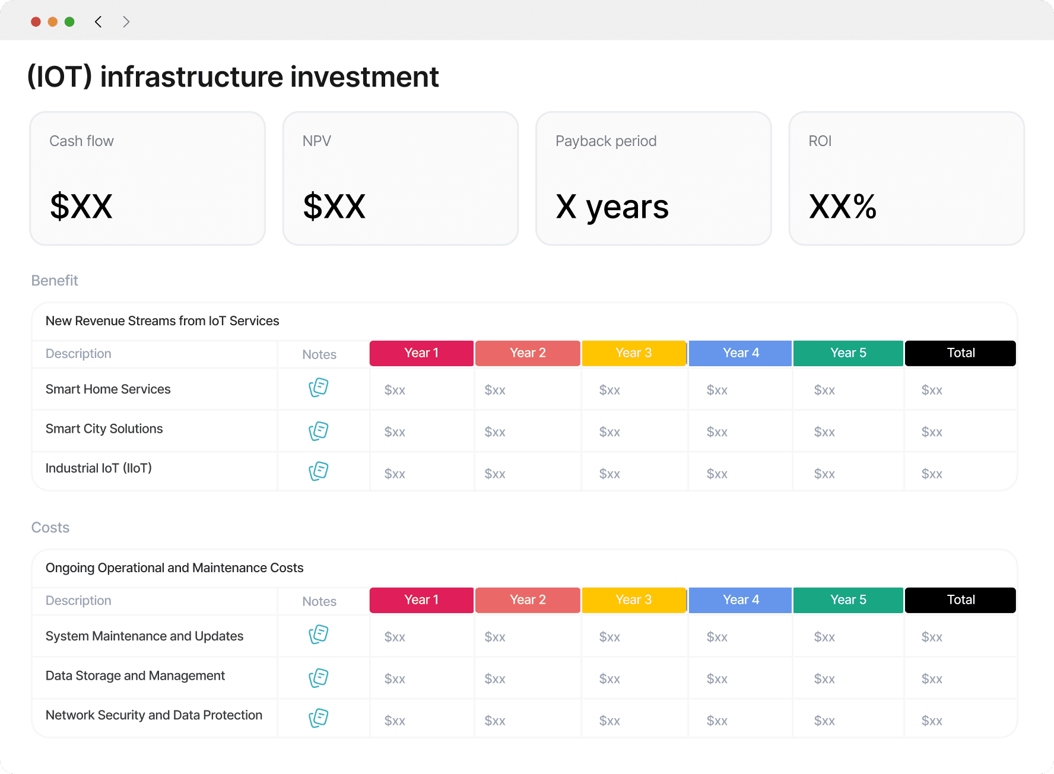Screen dimensions: 1054x774
Task: Open notes for Network Security and Data Protection
Action: click(319, 718)
